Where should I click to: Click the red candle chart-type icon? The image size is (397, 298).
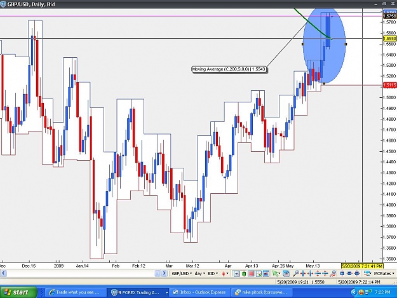tap(224, 274)
